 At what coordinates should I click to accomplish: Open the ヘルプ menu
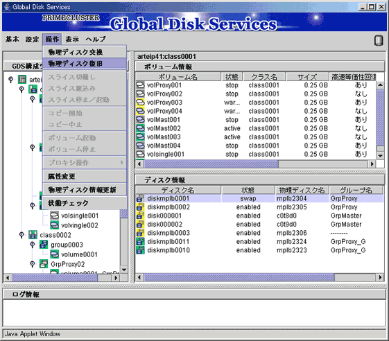[96, 40]
